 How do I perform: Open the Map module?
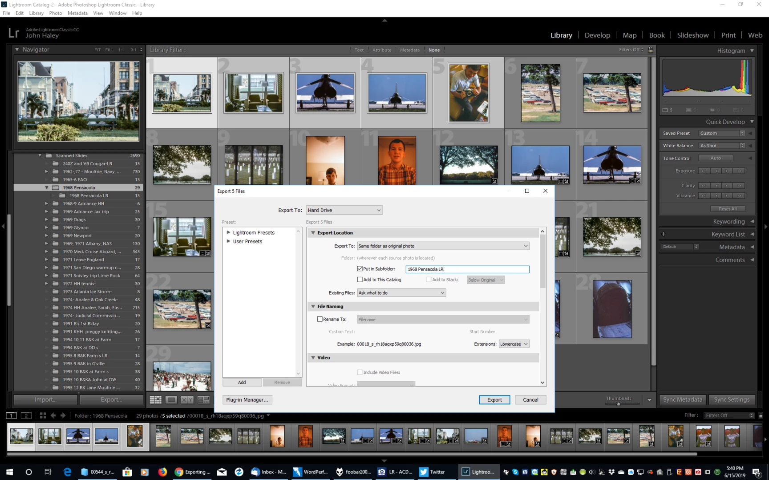629,35
